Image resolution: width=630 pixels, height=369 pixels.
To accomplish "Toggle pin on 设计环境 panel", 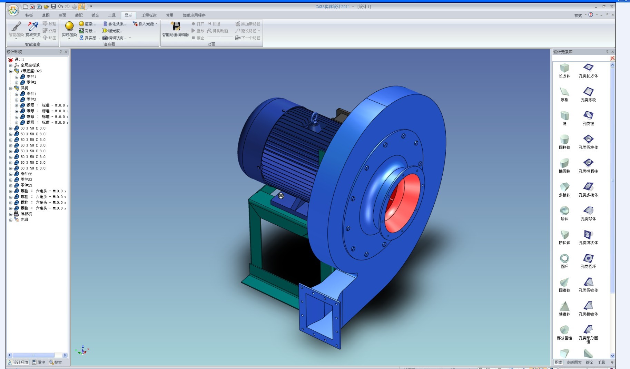I will (61, 52).
